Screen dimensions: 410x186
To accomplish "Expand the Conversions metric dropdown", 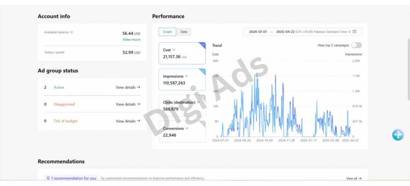I will 186,128.
